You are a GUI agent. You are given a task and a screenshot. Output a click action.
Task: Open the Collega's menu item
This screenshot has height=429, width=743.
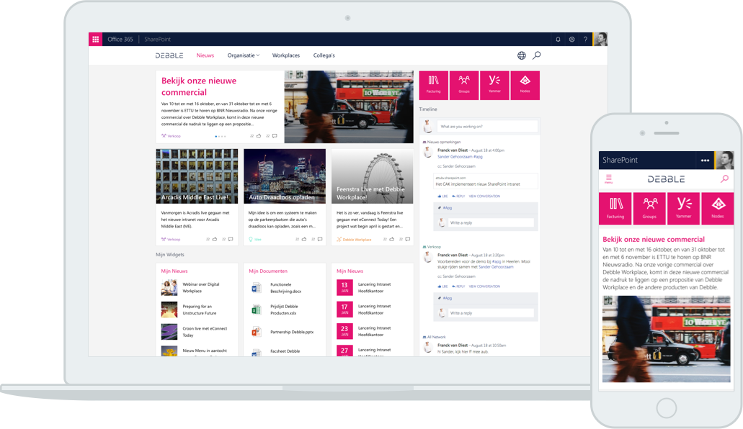click(x=324, y=55)
